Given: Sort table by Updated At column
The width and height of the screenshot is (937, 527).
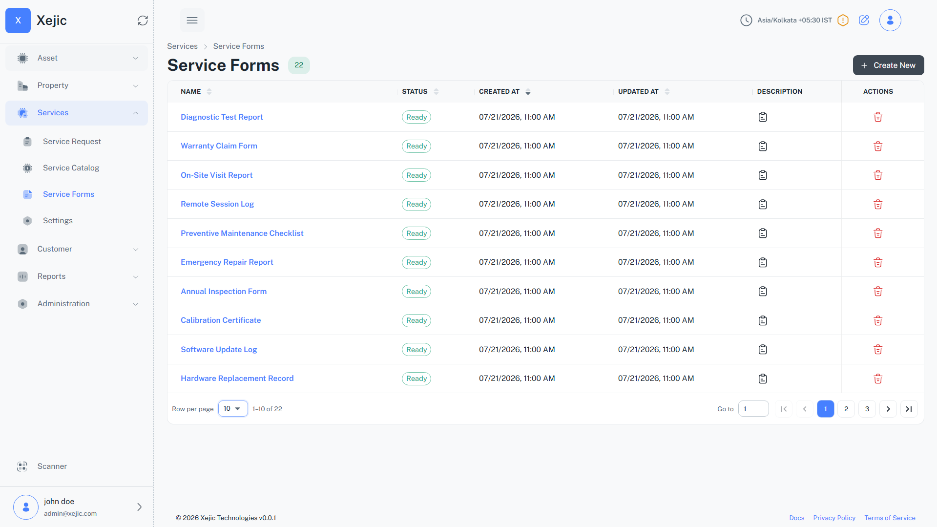Looking at the screenshot, I should click(x=667, y=91).
